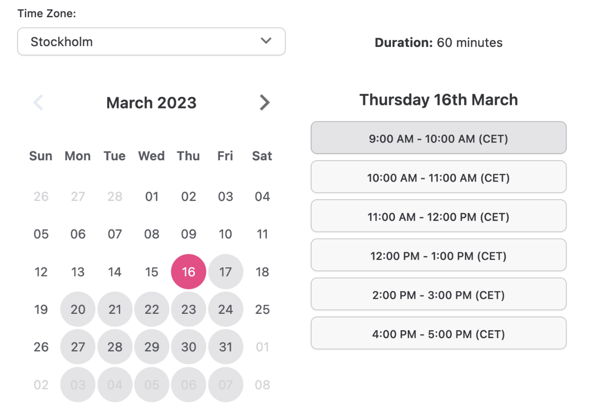Choose the 10:00 AM - 11:00 AM slot
The width and height of the screenshot is (593, 417).
(438, 177)
